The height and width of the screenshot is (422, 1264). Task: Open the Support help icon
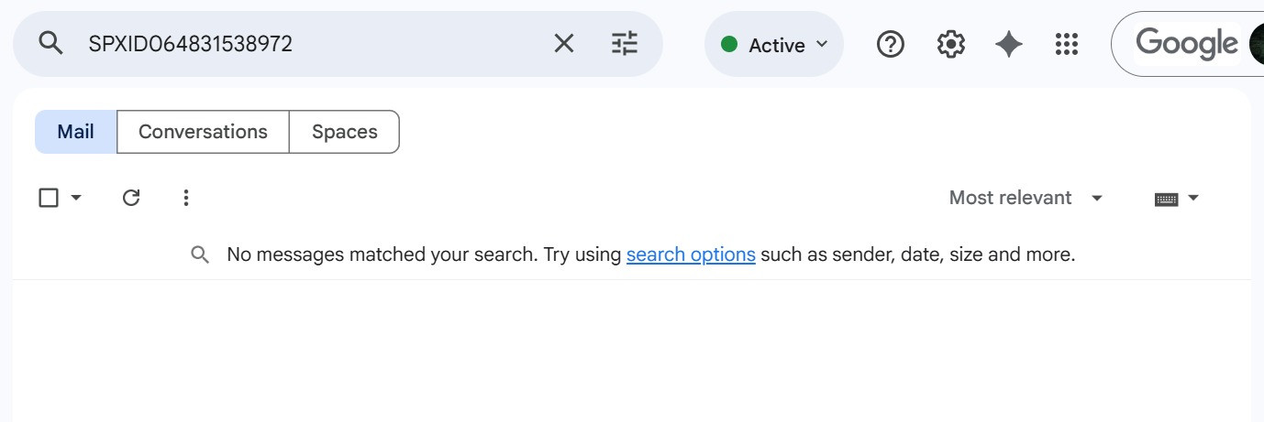[891, 44]
